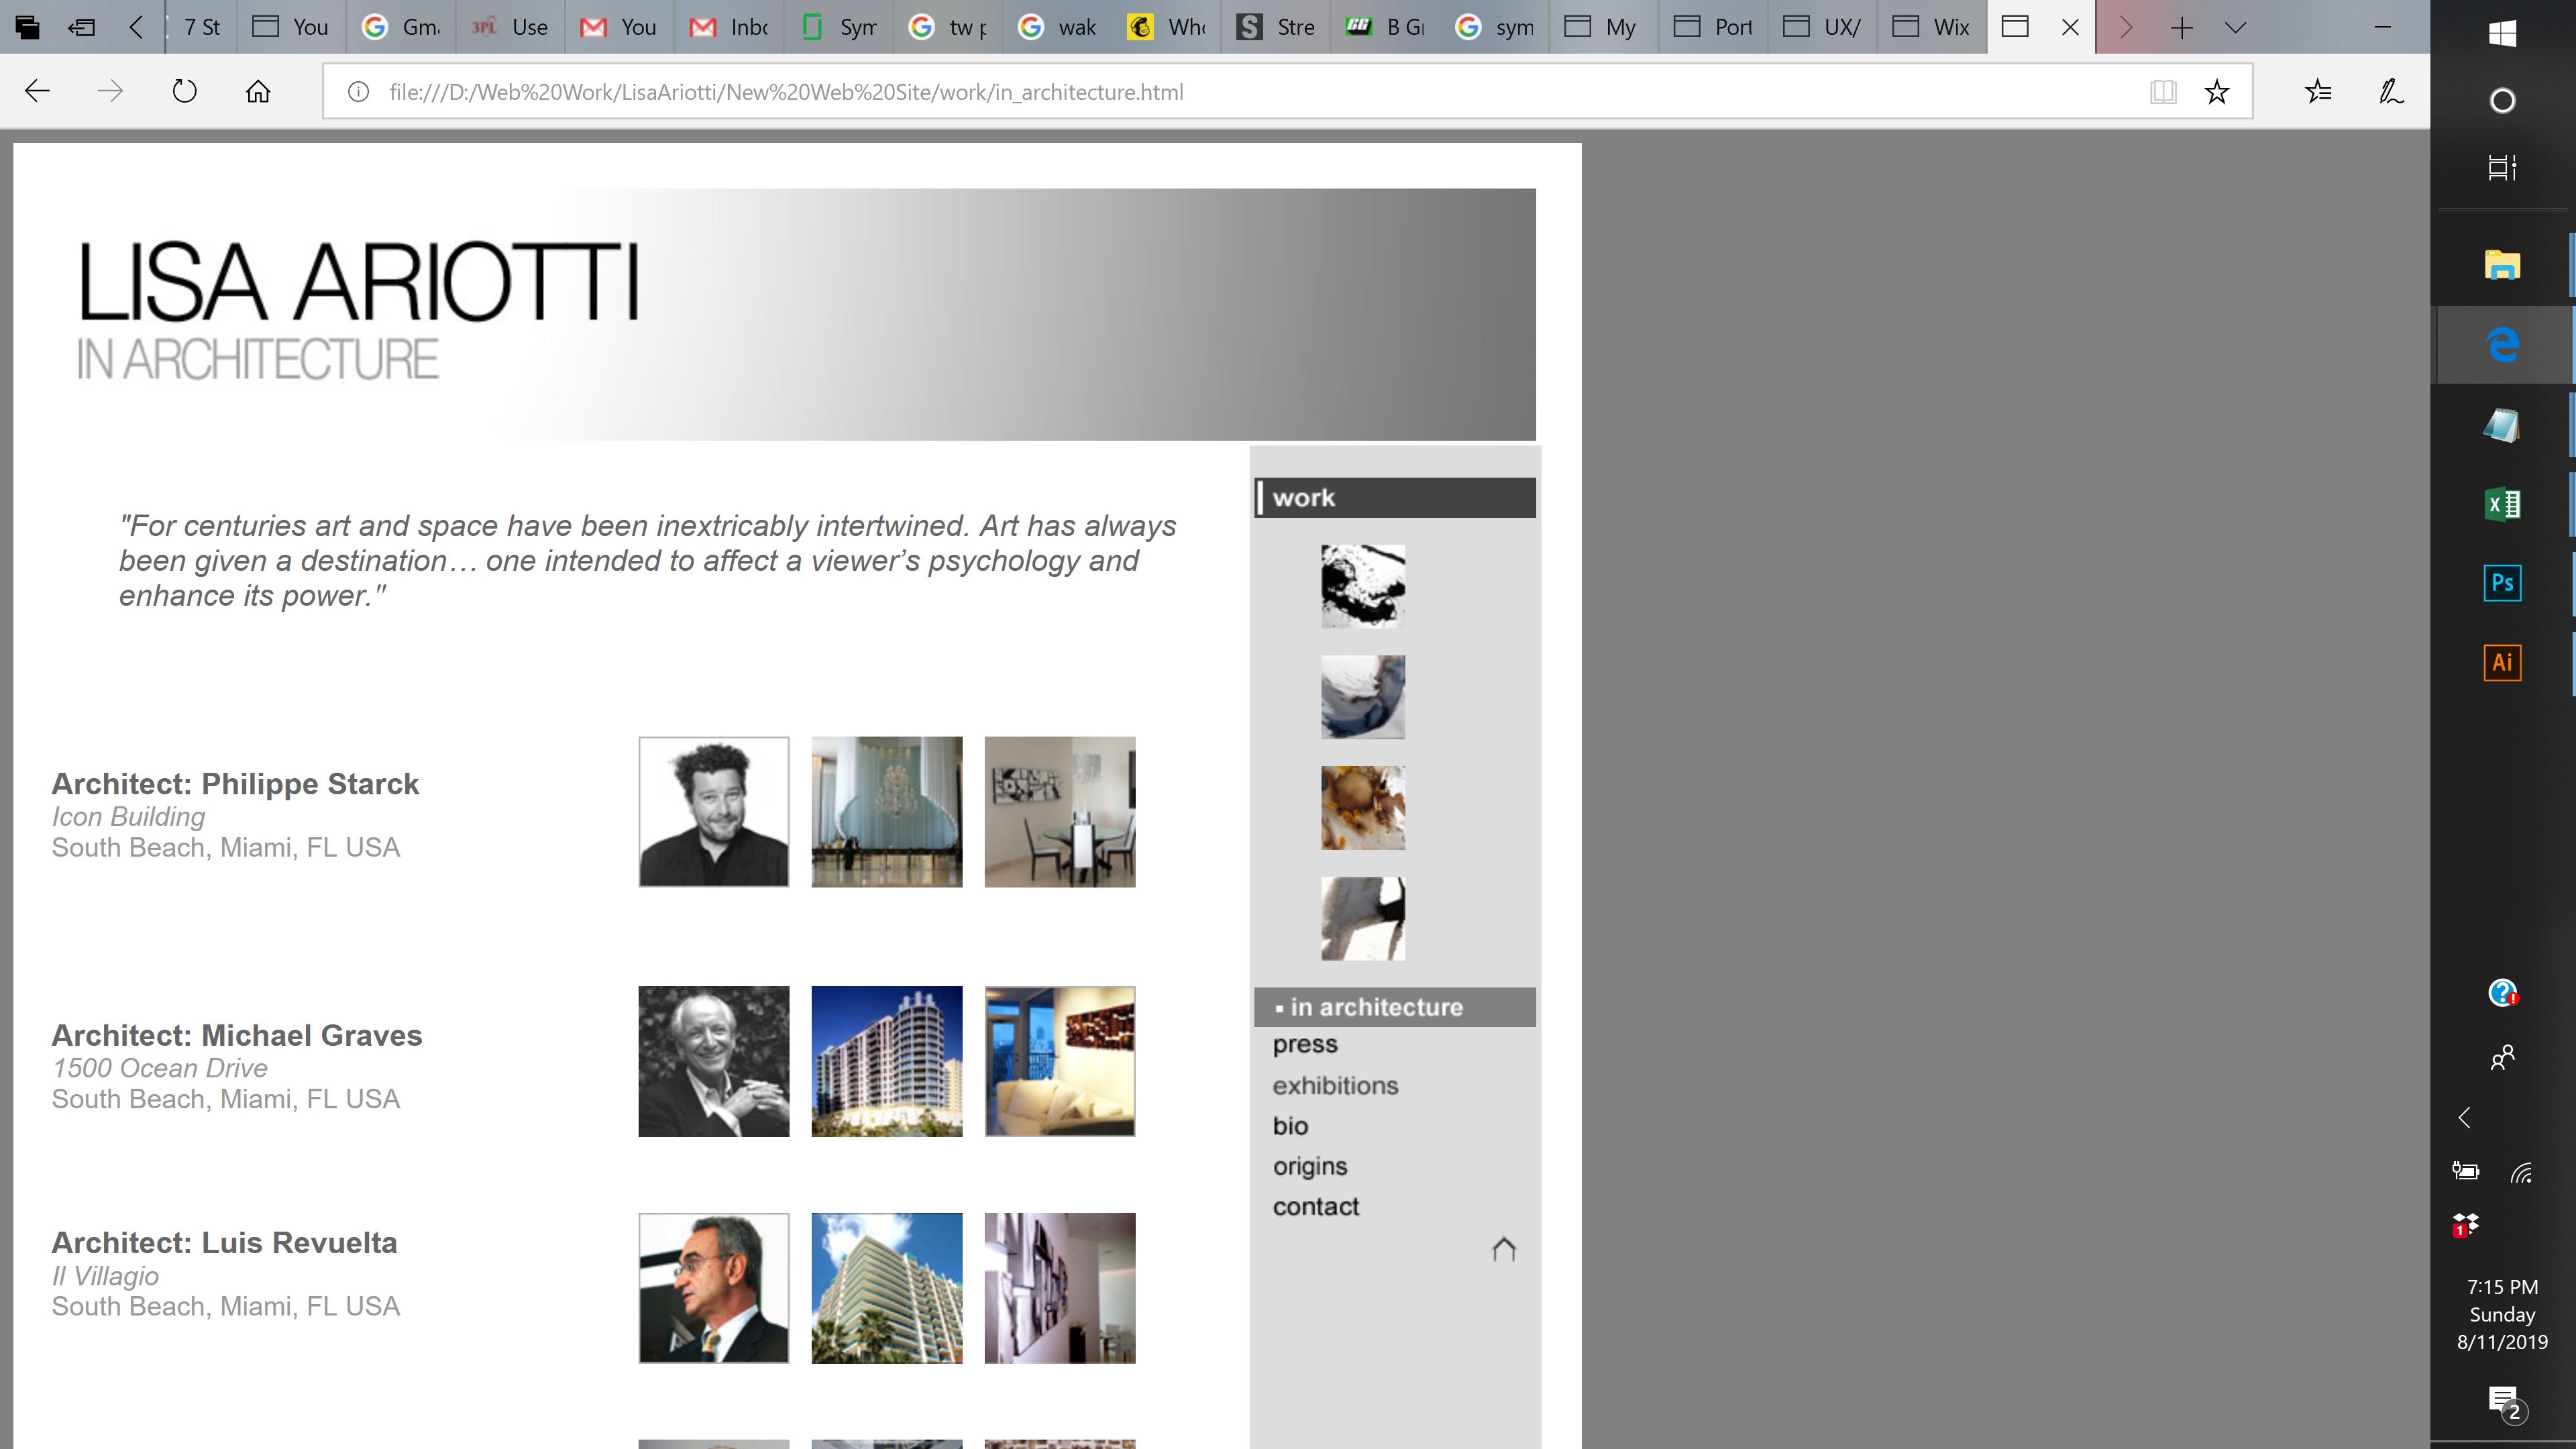This screenshot has height=1449, width=2576.
Task: Go to the contact page link
Action: [1315, 1207]
